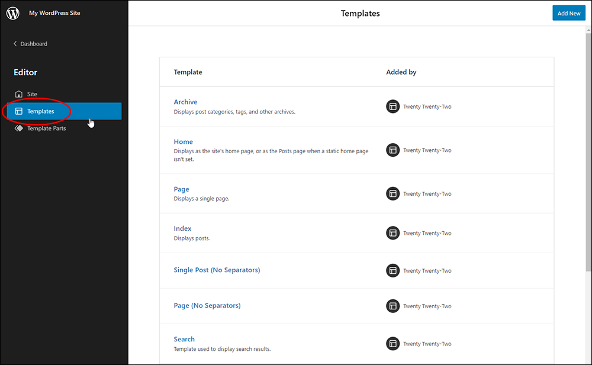Open the Single Post (No Separators) template
Viewport: 592px width, 365px height.
click(217, 270)
